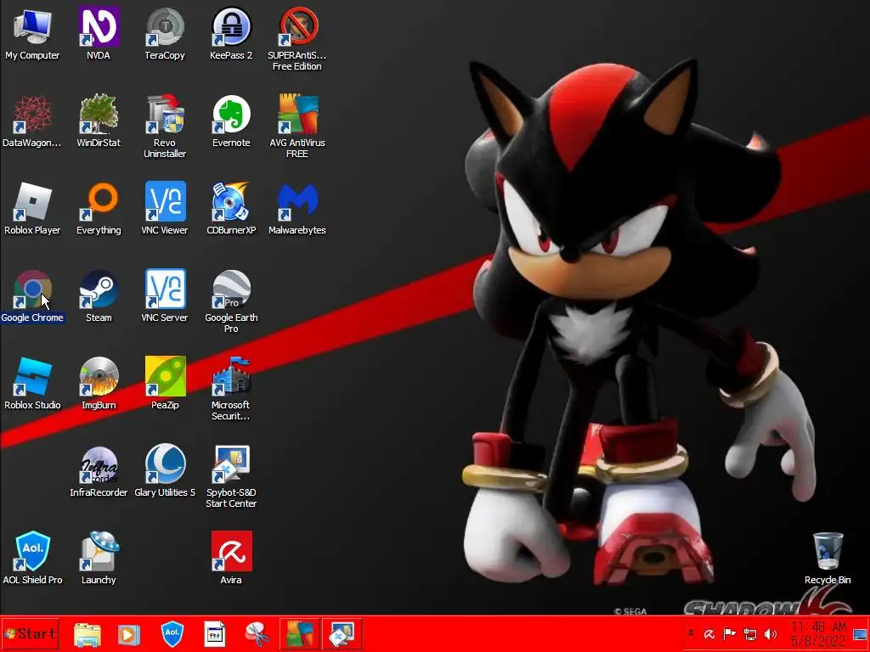Open the network tray icon

coord(750,634)
